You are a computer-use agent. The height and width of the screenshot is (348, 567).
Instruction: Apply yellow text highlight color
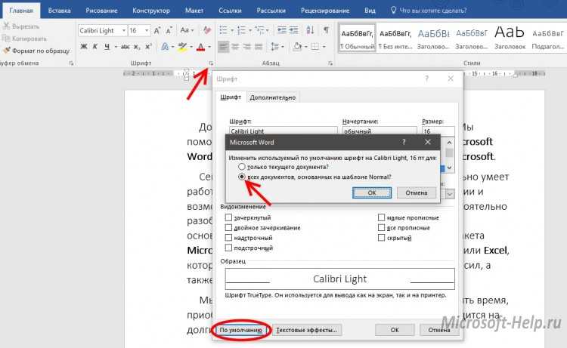pyautogui.click(x=183, y=47)
